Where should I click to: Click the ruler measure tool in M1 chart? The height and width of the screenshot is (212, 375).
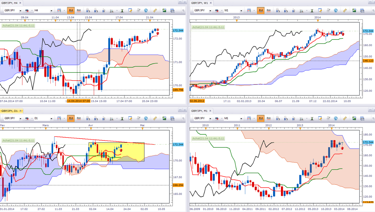coord(345,118)
